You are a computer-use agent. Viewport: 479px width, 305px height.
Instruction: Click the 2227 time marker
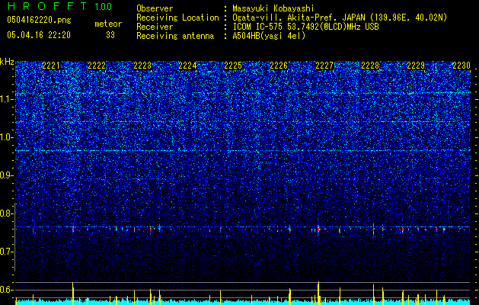[x=324, y=66]
